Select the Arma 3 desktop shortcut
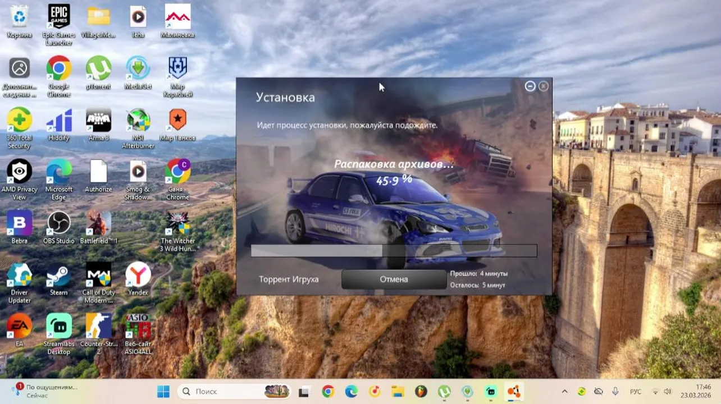 click(x=99, y=125)
